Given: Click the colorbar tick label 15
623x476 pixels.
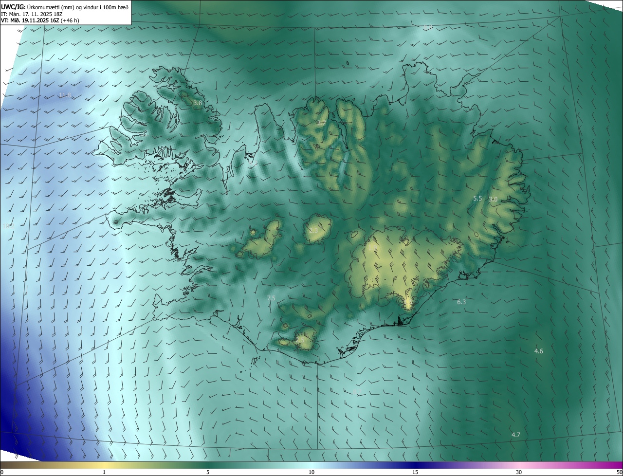Looking at the screenshot, I should [415, 472].
